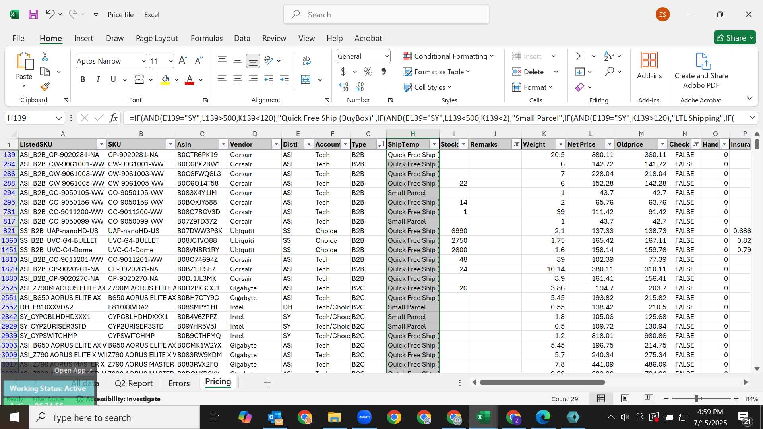Click the Search box in title bar
This screenshot has width=763, height=429.
(x=386, y=15)
